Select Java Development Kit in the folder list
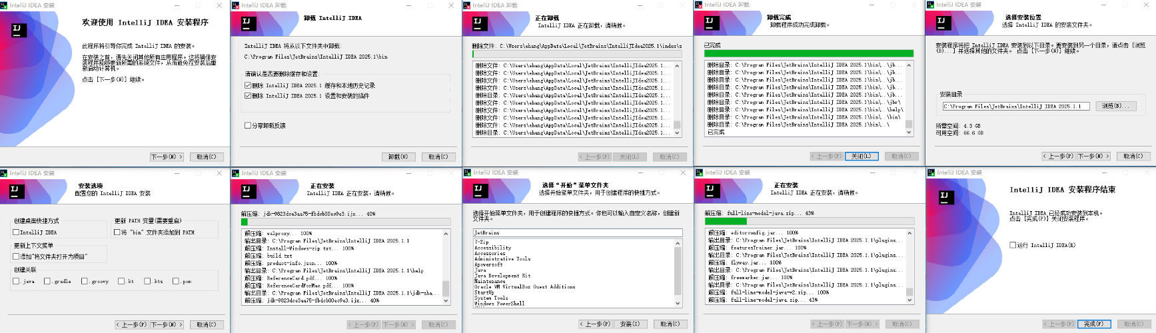Viewport: 1156px width, 333px height. tap(502, 276)
